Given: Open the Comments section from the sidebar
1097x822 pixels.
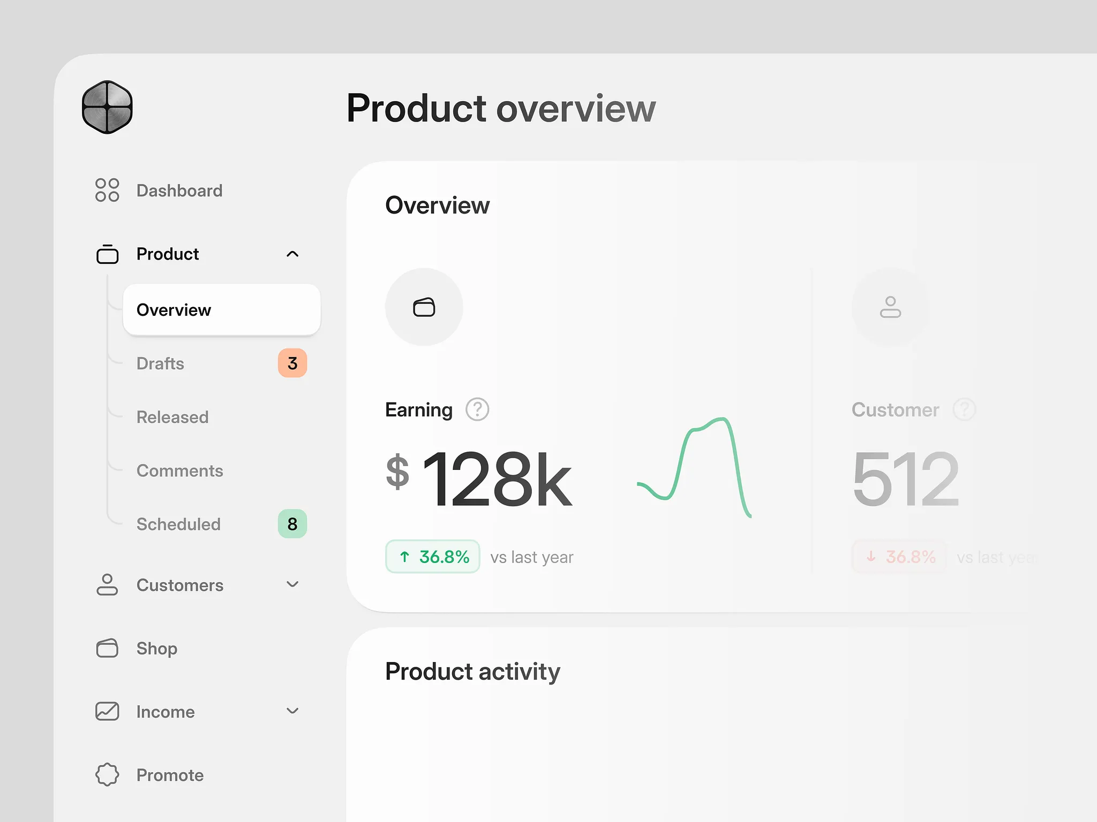Looking at the screenshot, I should [x=180, y=470].
